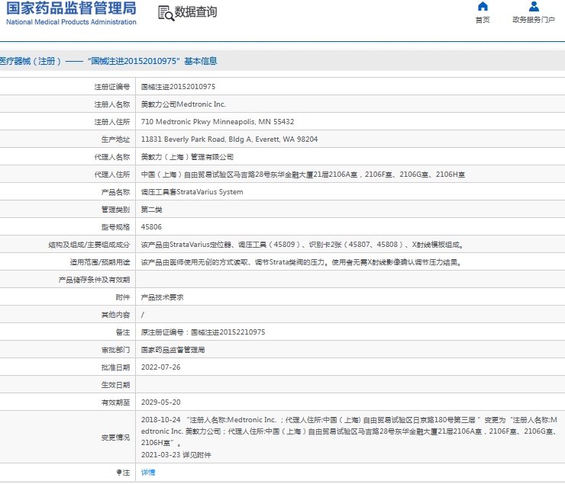Screen dimensions: 565x484
Task: Click the 附件 label
Action: [123, 297]
